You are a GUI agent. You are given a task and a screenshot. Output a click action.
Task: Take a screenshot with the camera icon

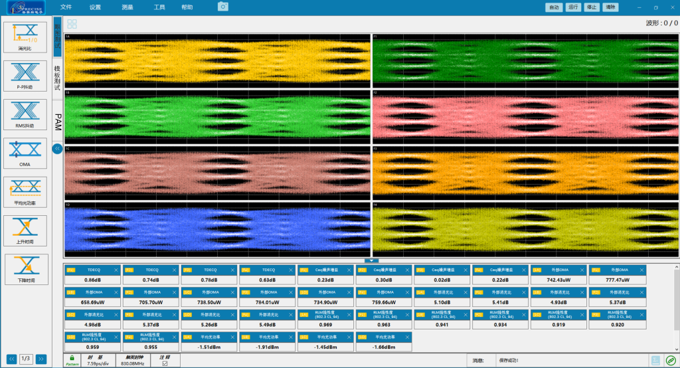(223, 6)
